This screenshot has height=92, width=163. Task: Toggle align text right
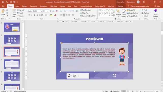tap(66, 15)
